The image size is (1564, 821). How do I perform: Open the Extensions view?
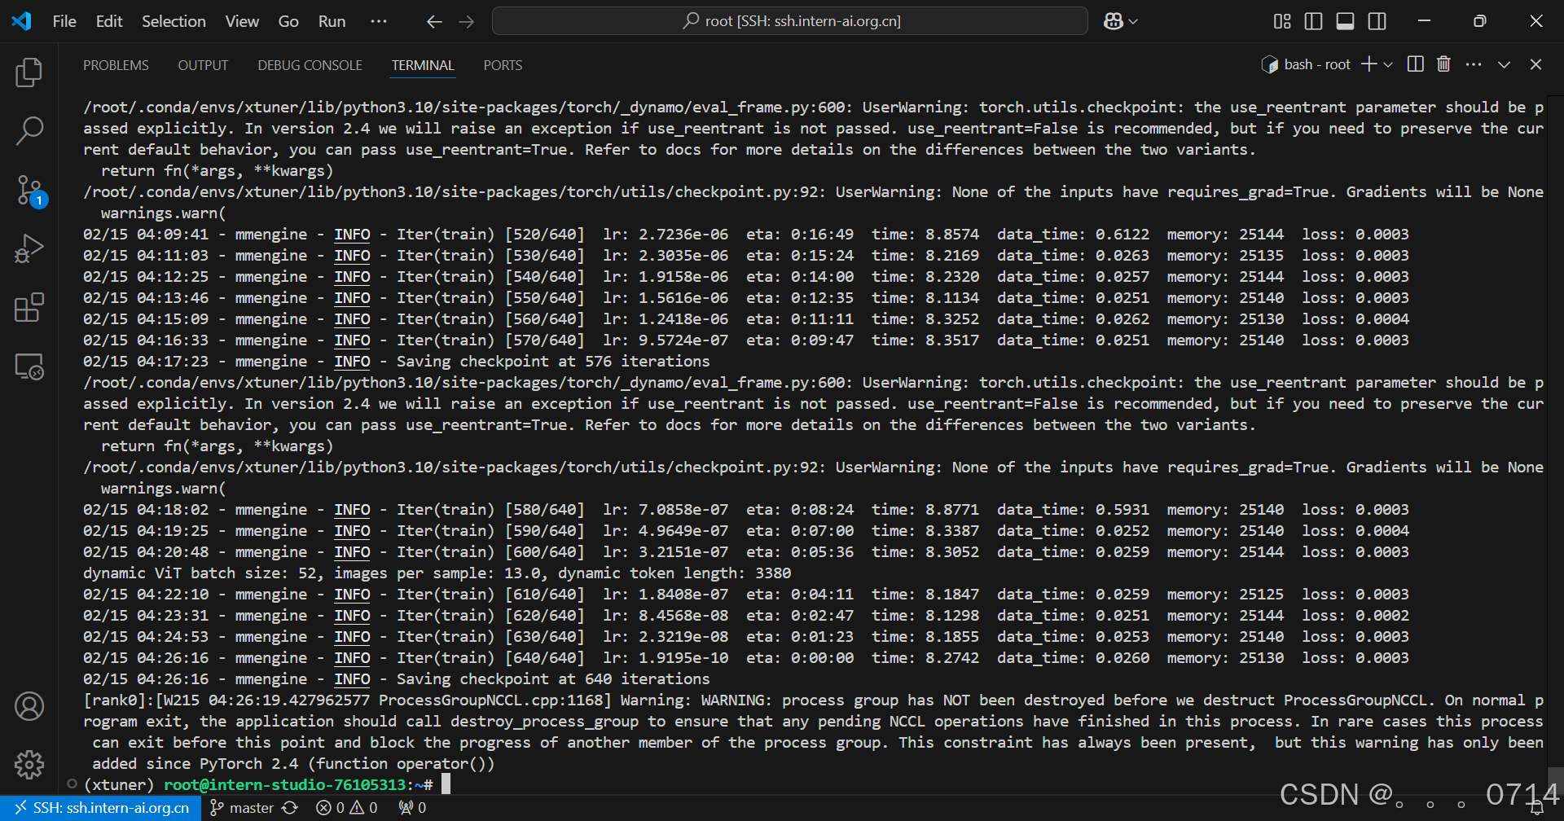tap(29, 307)
